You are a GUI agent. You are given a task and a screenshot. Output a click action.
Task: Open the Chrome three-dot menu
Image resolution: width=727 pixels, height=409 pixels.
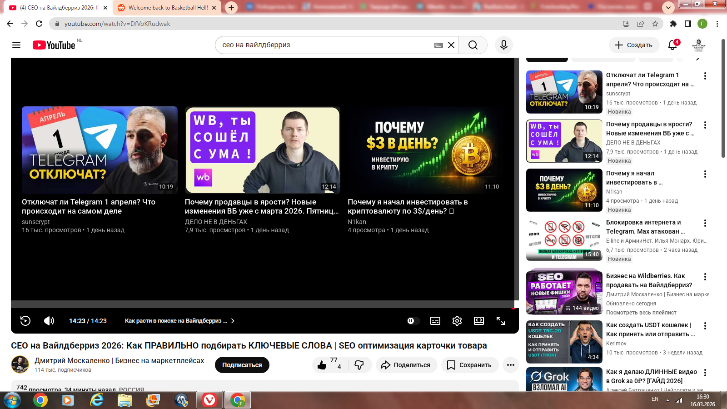point(717,24)
